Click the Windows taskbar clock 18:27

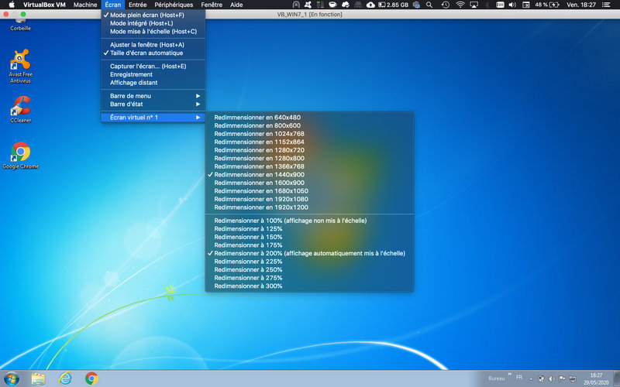[x=596, y=378]
